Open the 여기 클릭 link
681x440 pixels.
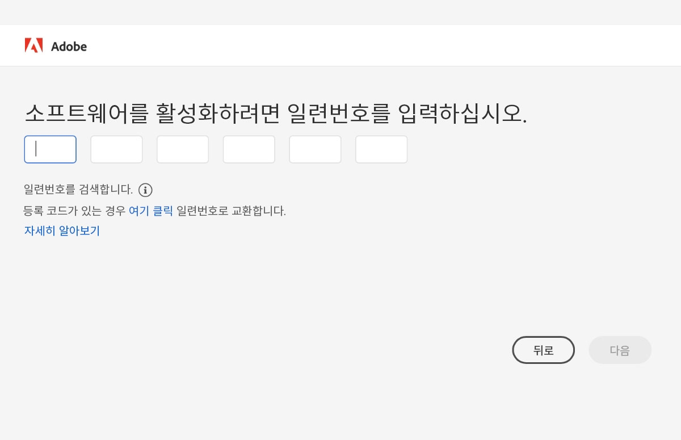(150, 211)
